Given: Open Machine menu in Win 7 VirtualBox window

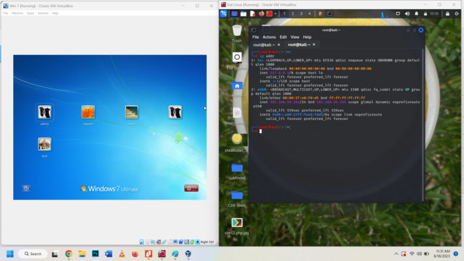Looking at the screenshot, I should [17, 13].
